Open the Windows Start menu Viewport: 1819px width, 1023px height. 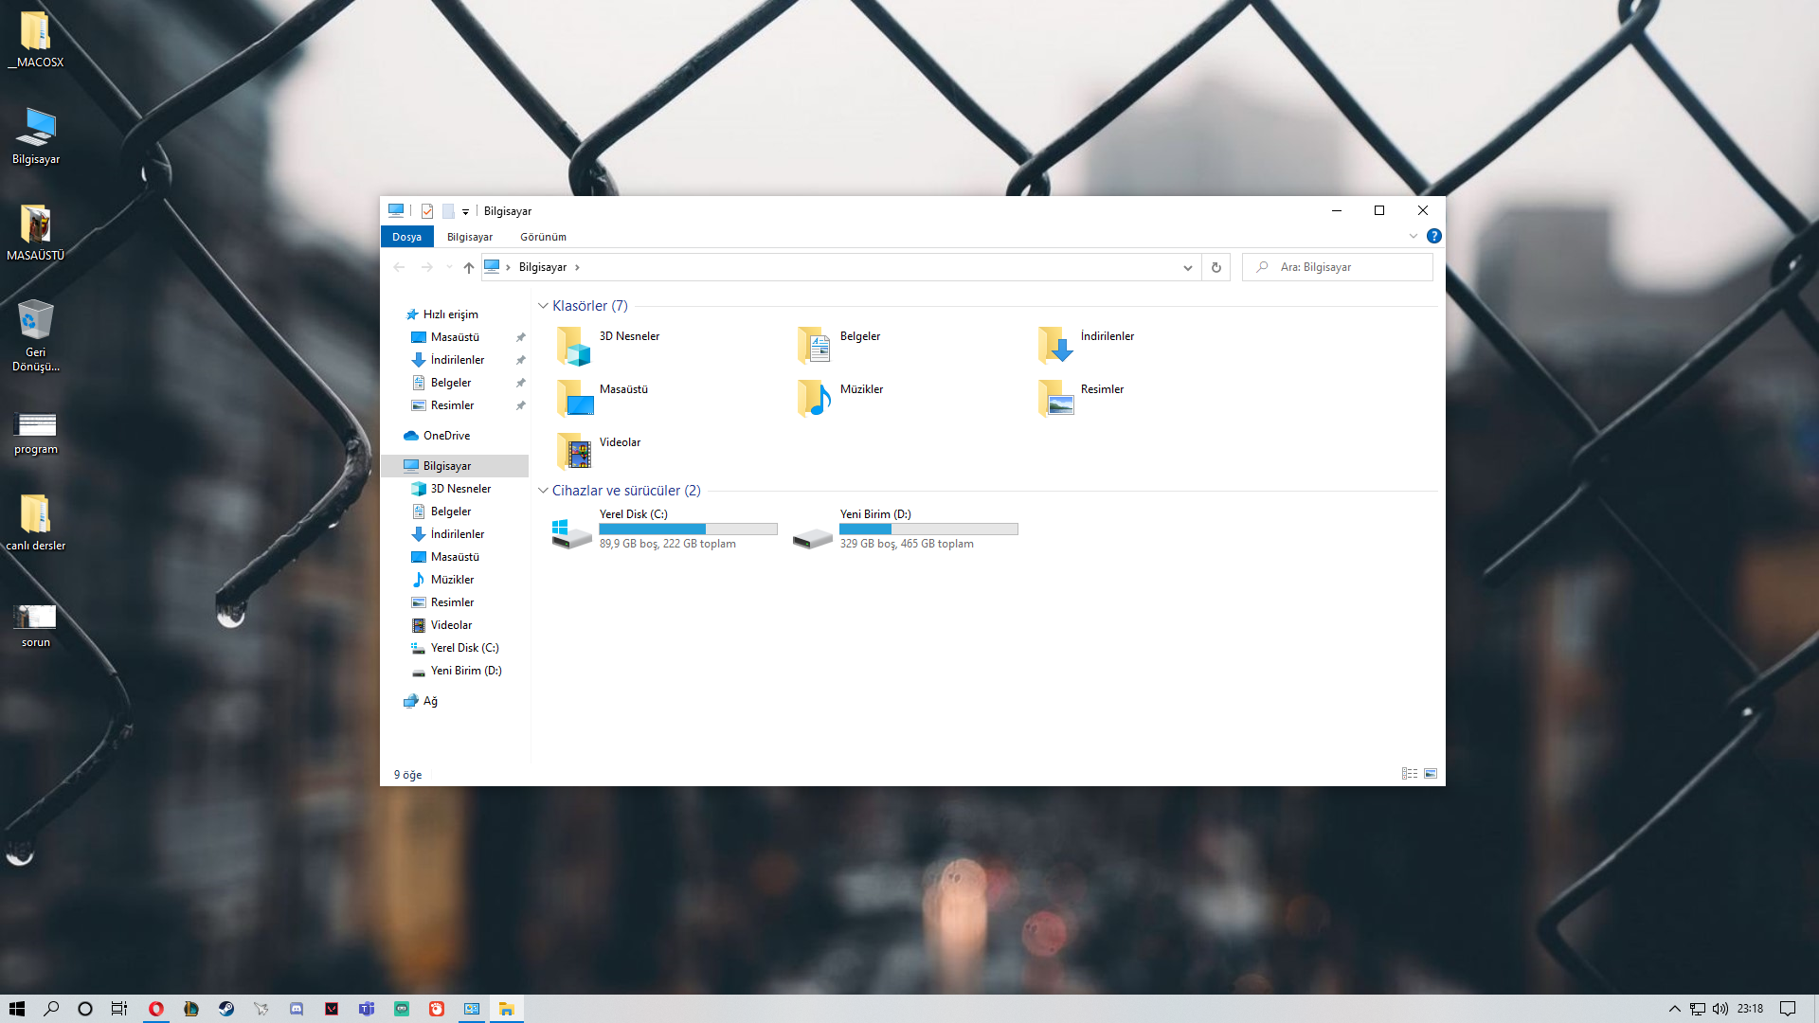(x=17, y=1009)
